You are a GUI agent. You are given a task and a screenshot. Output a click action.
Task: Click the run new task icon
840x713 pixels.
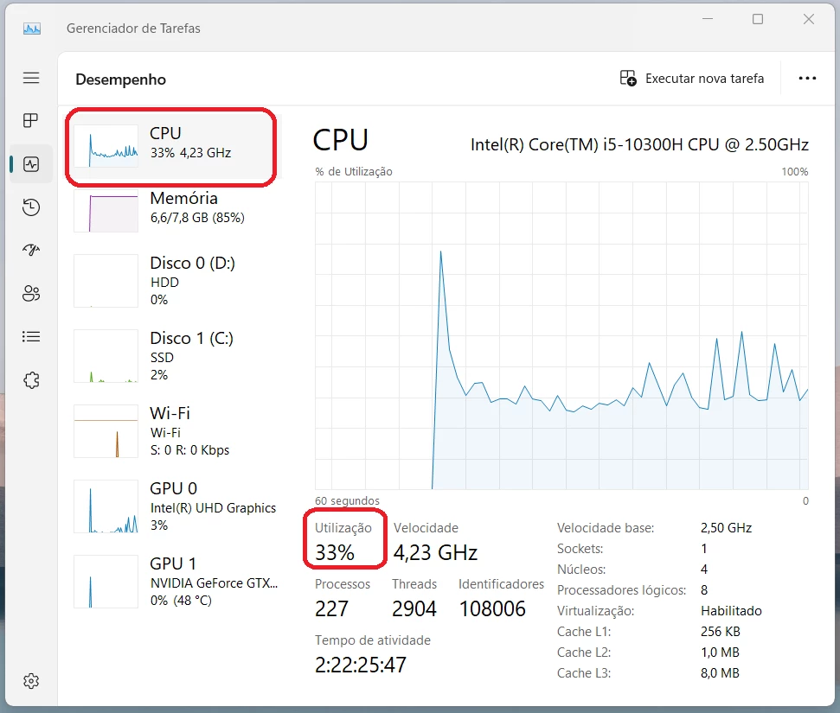coord(628,78)
